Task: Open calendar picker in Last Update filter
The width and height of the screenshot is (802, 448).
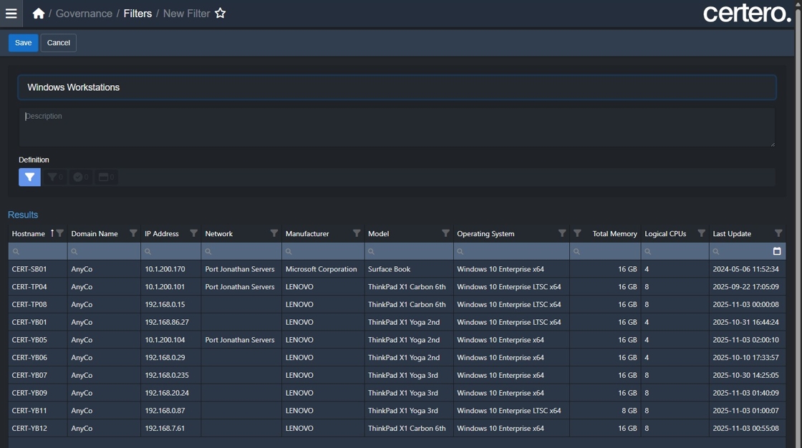Action: (x=777, y=251)
